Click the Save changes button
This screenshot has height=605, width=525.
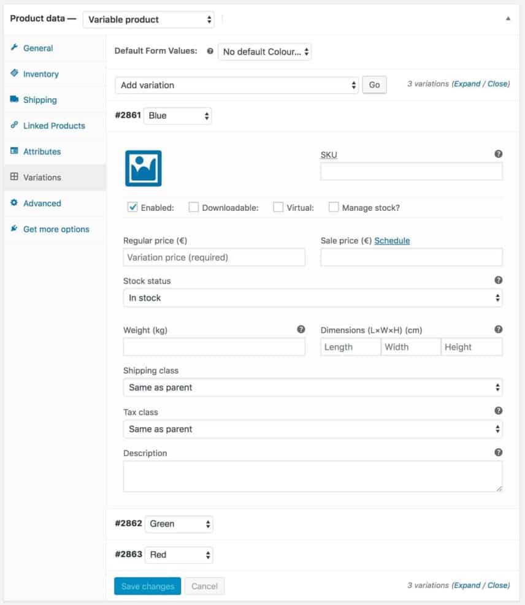[147, 585]
